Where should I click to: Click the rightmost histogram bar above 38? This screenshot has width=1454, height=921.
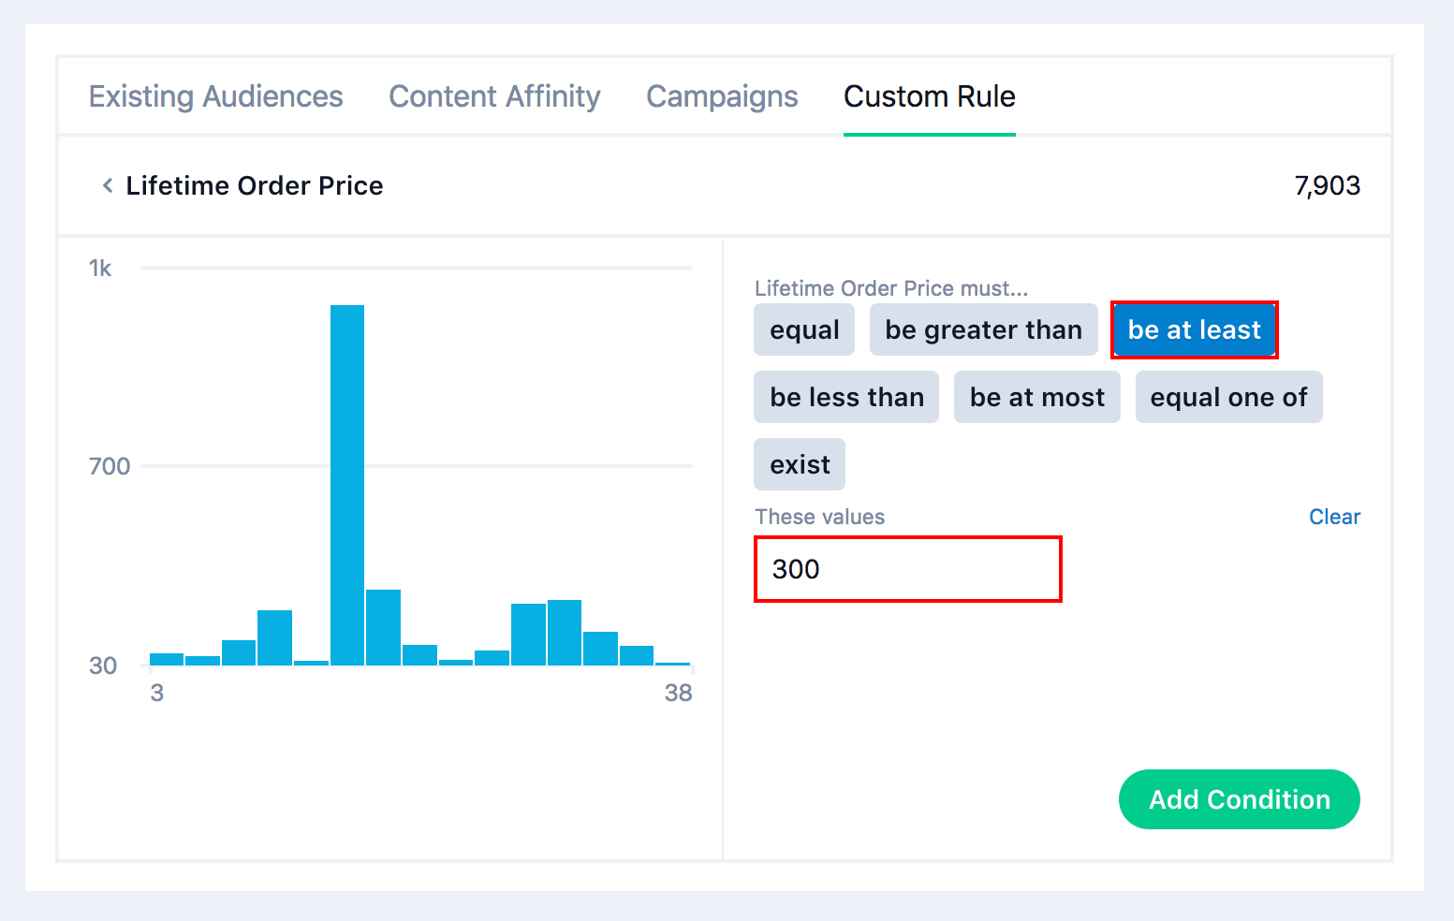tap(672, 664)
